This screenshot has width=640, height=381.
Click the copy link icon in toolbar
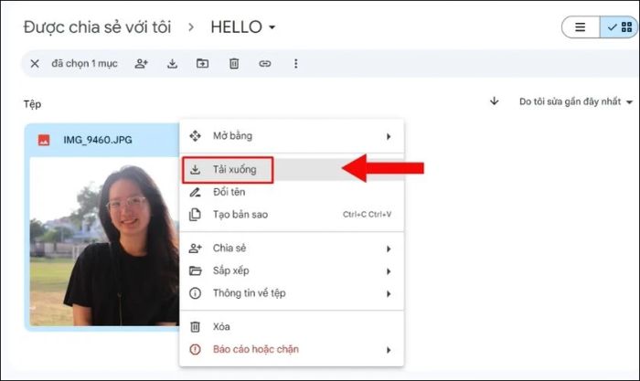[265, 64]
